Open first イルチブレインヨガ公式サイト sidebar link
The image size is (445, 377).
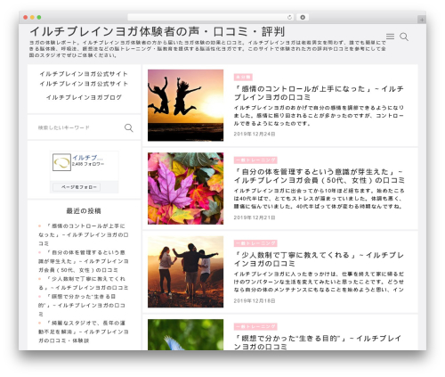pos(84,74)
